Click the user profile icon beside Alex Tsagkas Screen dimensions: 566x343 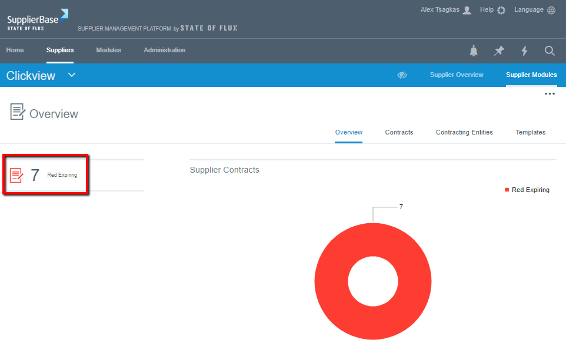pos(467,11)
